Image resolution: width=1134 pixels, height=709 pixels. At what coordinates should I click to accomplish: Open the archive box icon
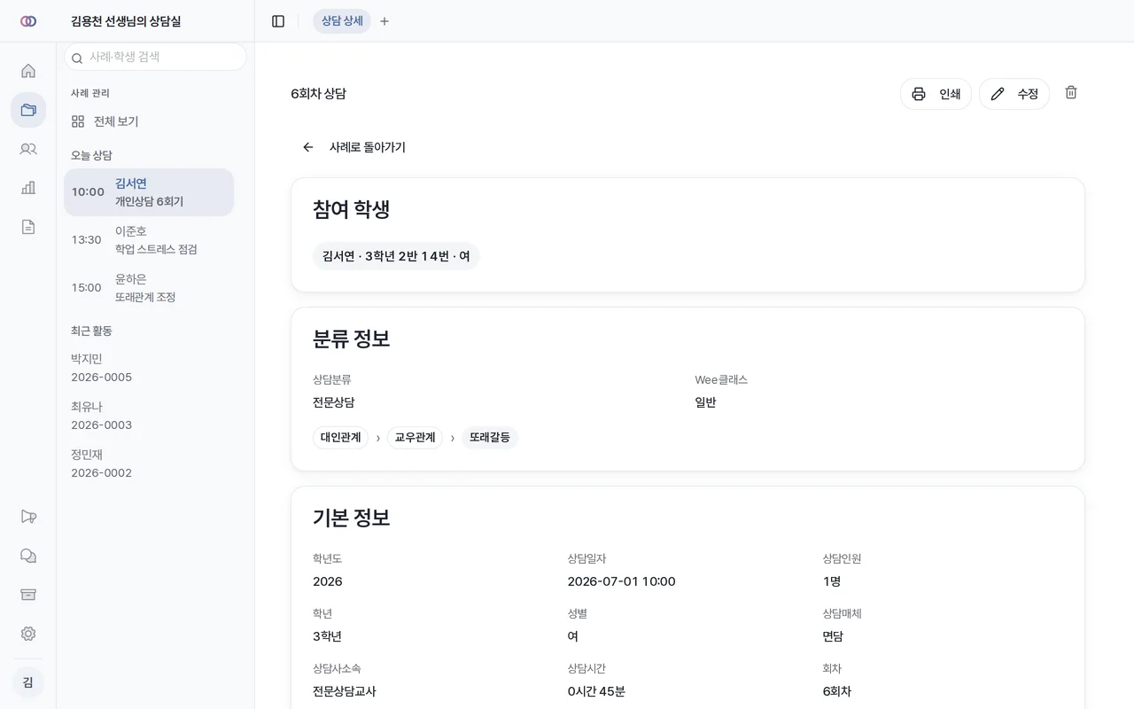coord(28,595)
